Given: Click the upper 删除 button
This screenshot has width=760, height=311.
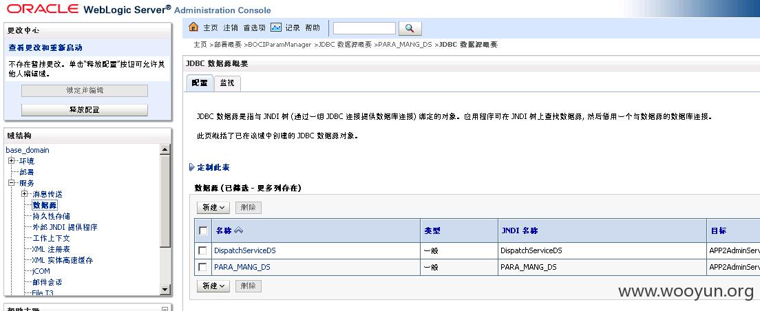Looking at the screenshot, I should pos(248,207).
